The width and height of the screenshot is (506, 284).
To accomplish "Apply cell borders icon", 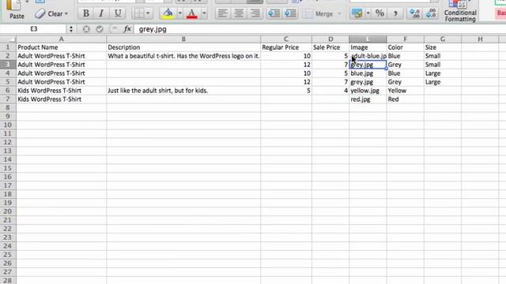I will (139, 13).
